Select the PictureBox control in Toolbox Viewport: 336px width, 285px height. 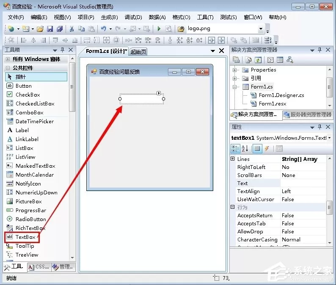(x=36, y=202)
